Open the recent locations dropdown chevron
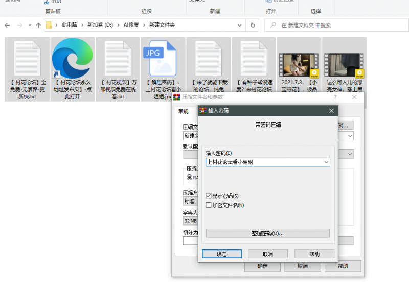The width and height of the screenshot is (409, 300). coord(30,25)
